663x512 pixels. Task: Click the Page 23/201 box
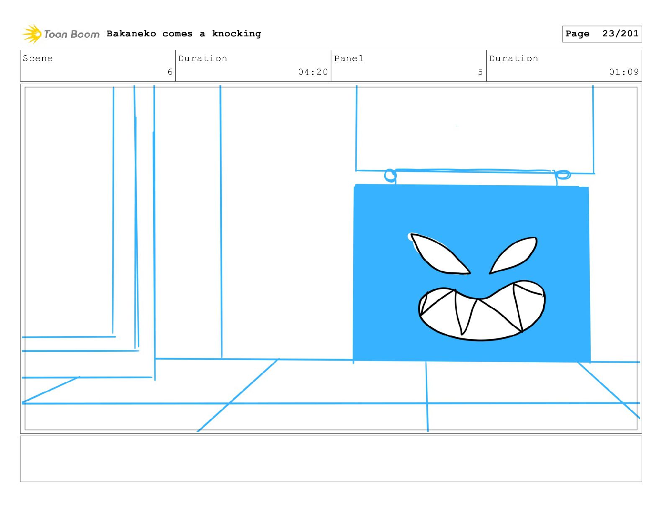[x=602, y=34]
